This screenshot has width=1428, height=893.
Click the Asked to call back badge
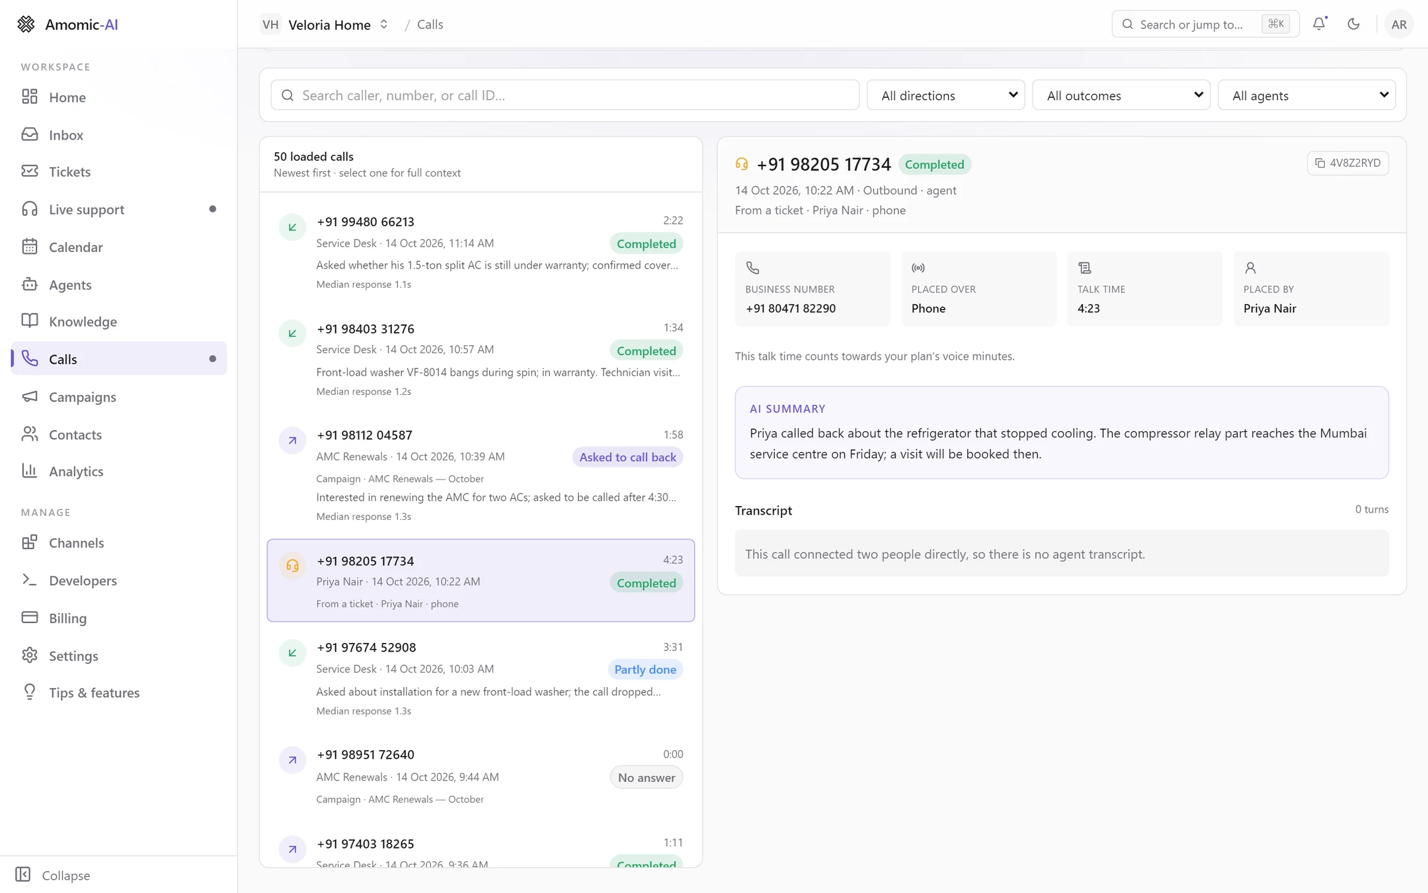click(627, 457)
